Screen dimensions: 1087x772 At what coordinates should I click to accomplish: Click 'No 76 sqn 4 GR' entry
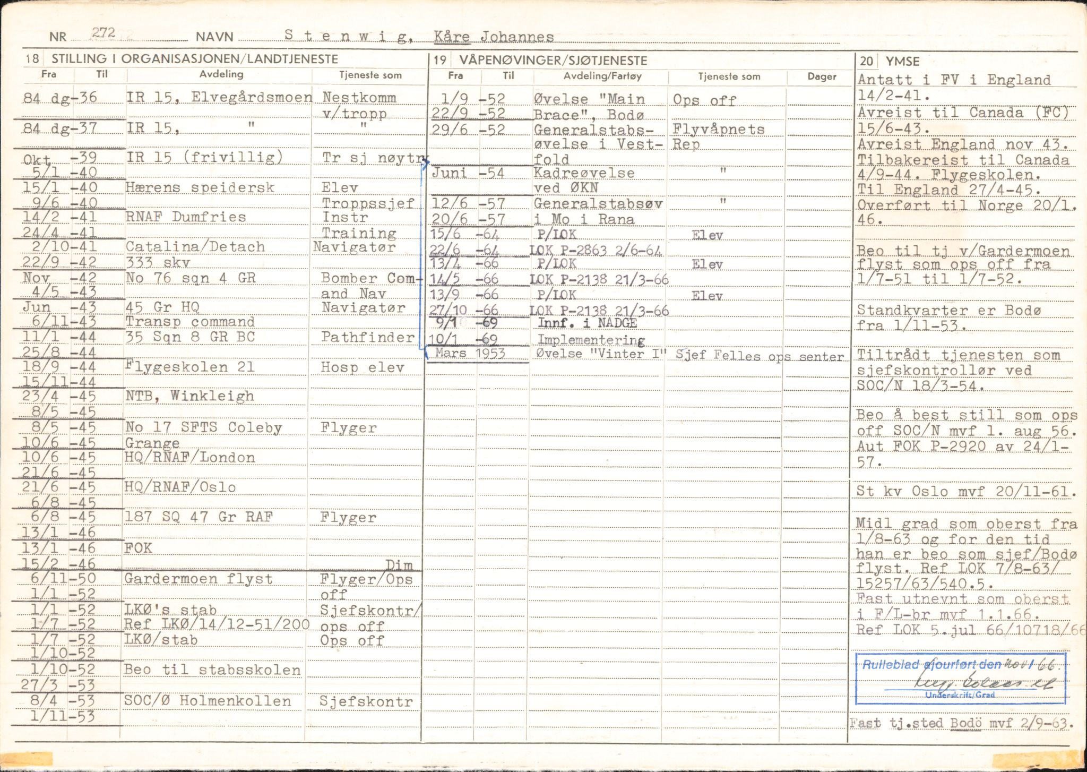click(191, 278)
